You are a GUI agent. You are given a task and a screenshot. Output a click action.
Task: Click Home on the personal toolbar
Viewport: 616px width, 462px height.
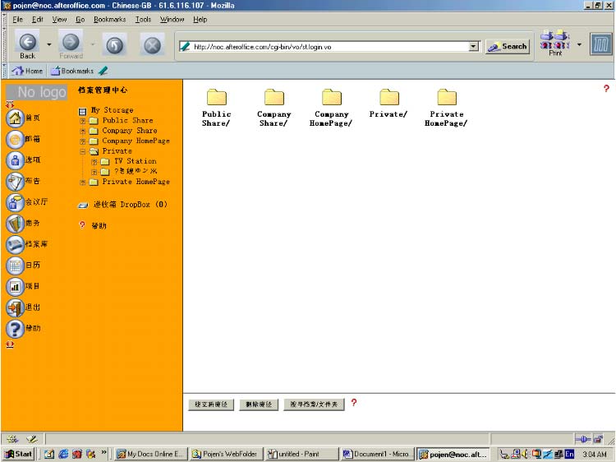pyautogui.click(x=27, y=71)
